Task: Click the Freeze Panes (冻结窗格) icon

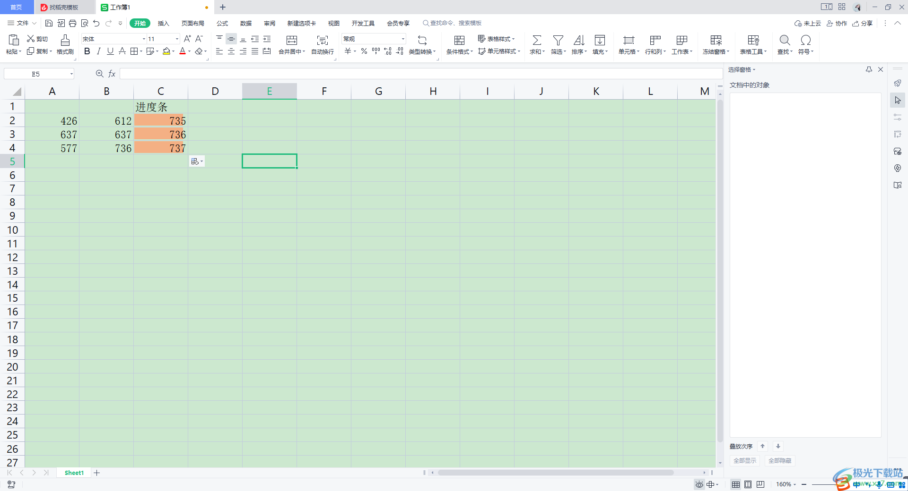Action: click(x=716, y=40)
